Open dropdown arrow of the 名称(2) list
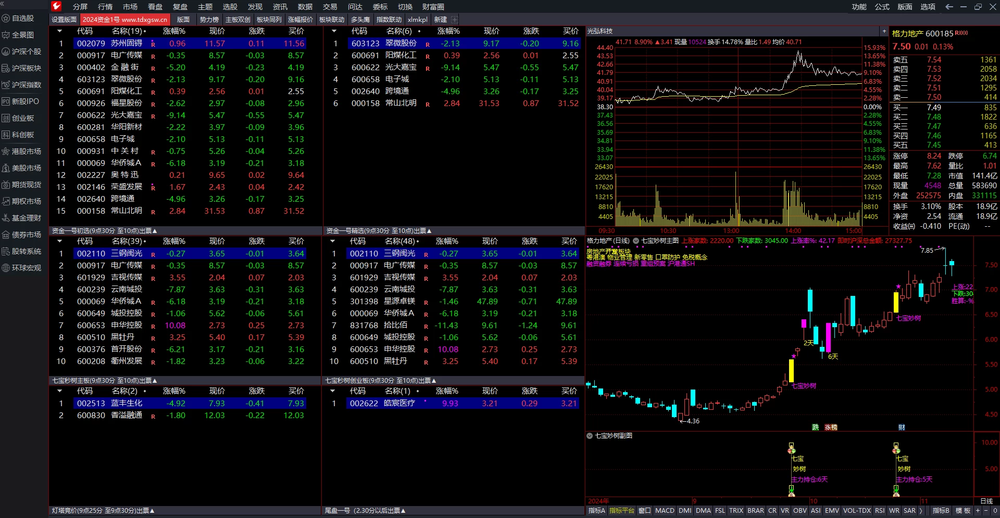 click(59, 391)
